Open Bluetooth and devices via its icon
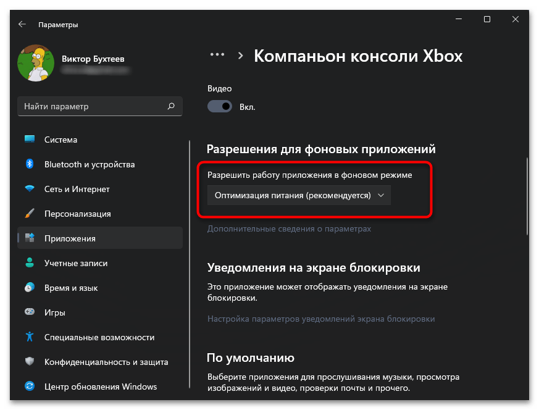Screen dimensions: 539x410 29,164
